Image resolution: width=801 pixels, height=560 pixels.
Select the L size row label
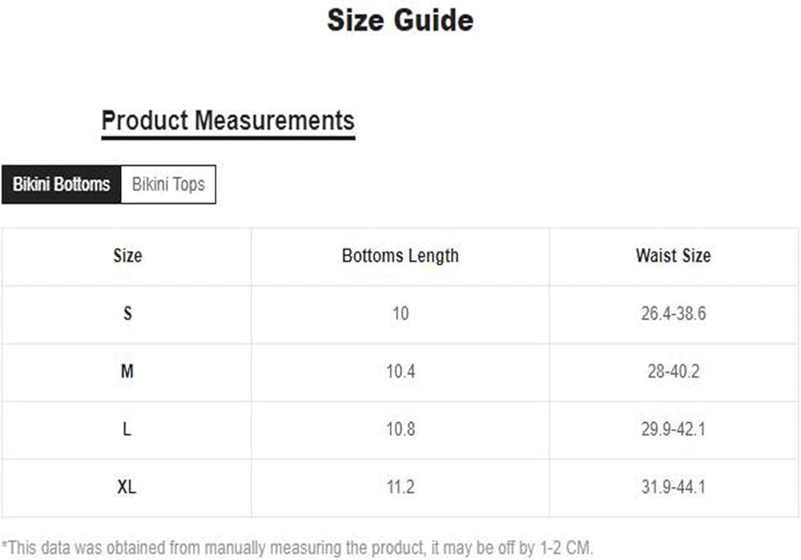127,429
